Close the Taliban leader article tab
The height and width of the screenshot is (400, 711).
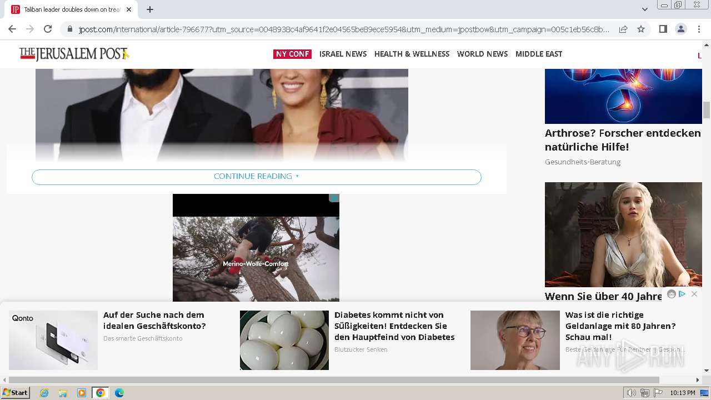[129, 9]
